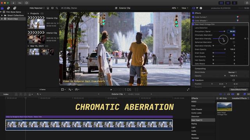The width and height of the screenshot is (250, 140).
Task: Collapse the Mar 15, 2021 group
Action: 29,46
